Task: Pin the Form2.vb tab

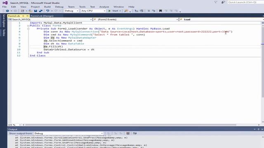Action: 23,16
